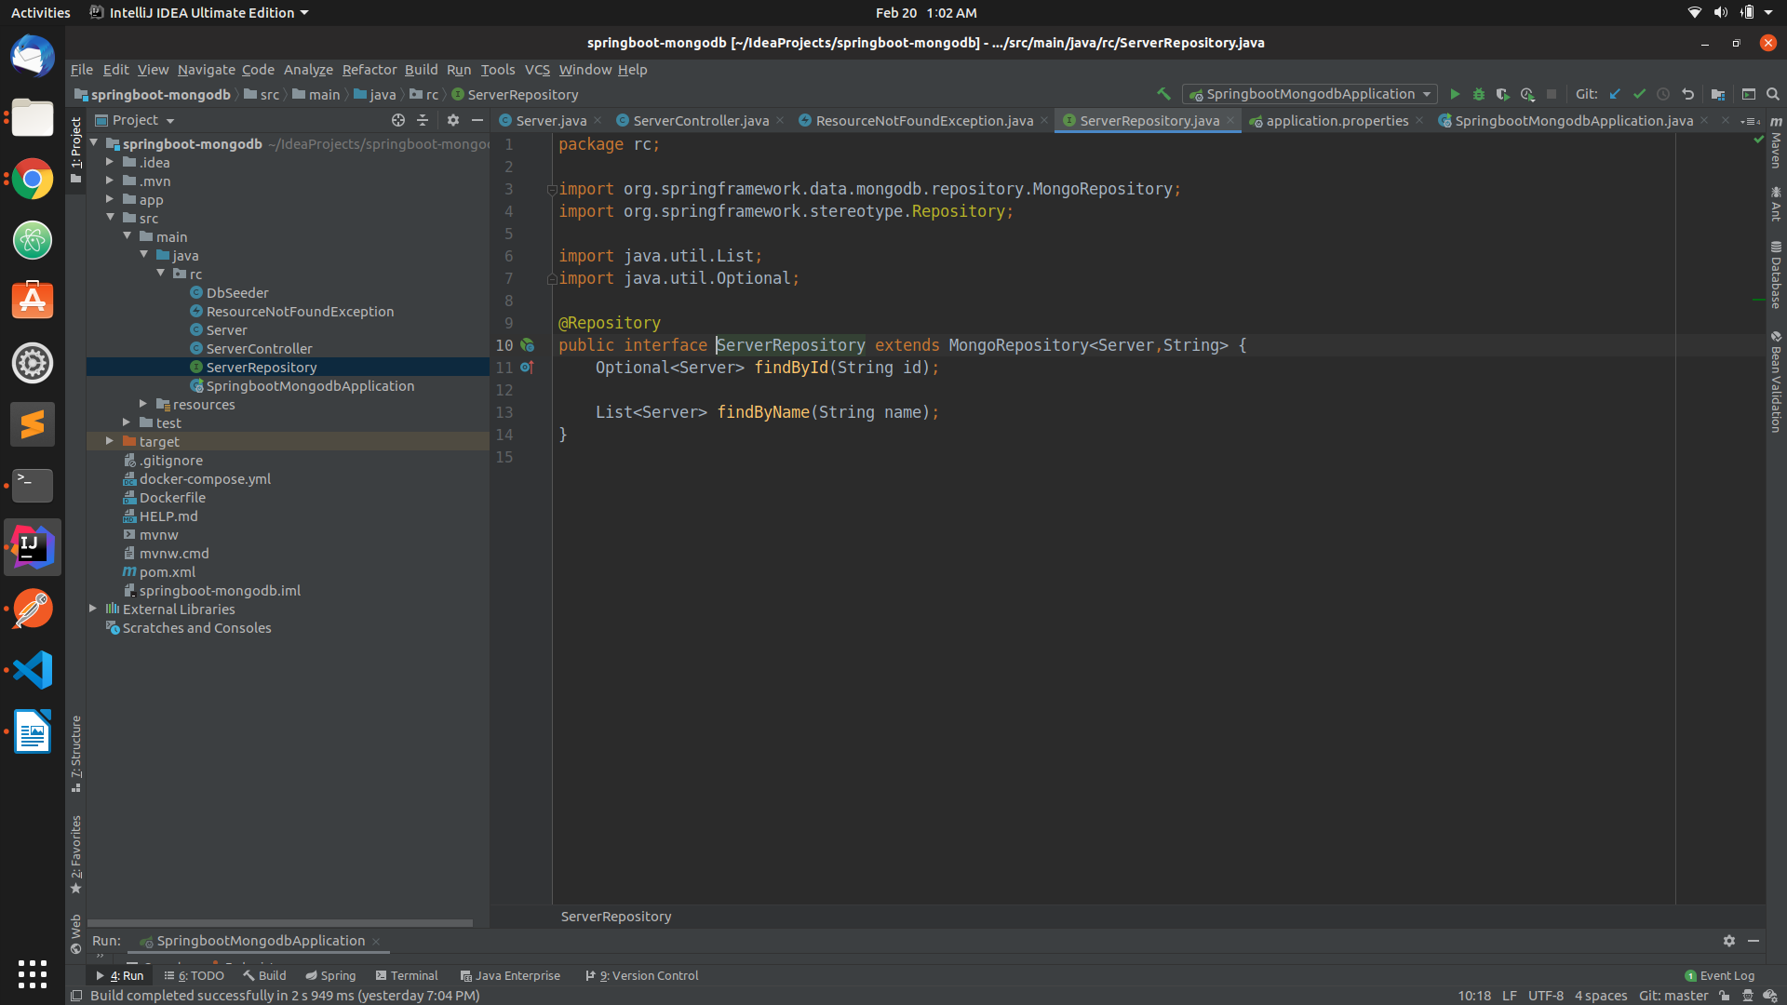The height and width of the screenshot is (1005, 1787).
Task: Open the Refactor menu
Action: (x=369, y=69)
